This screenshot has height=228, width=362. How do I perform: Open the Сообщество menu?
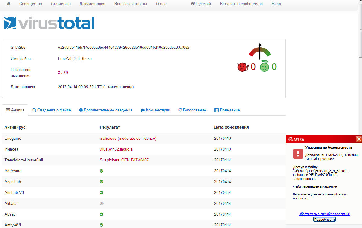coord(30,4)
